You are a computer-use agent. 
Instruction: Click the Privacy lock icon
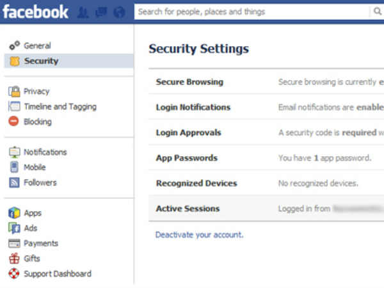point(14,92)
